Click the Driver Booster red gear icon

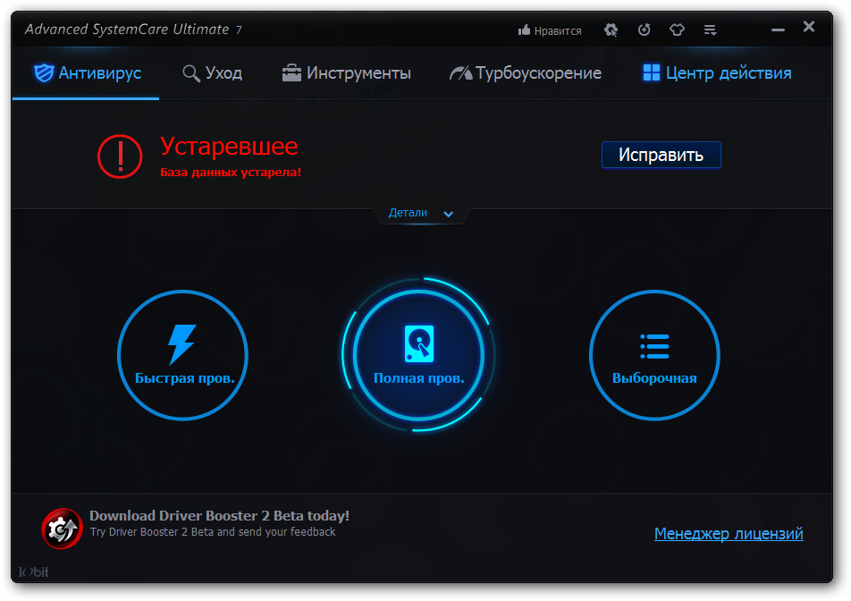tap(62, 529)
